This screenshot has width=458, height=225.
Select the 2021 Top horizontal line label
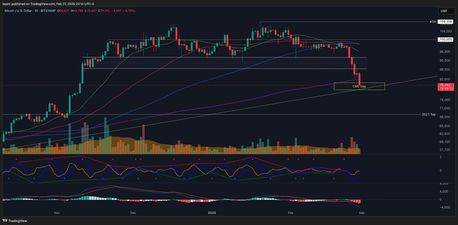pyautogui.click(x=428, y=115)
